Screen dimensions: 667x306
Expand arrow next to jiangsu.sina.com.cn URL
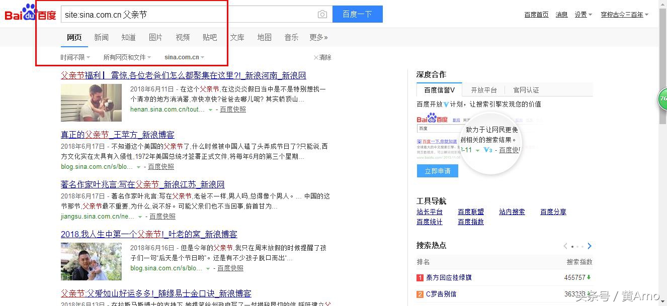click(140, 217)
